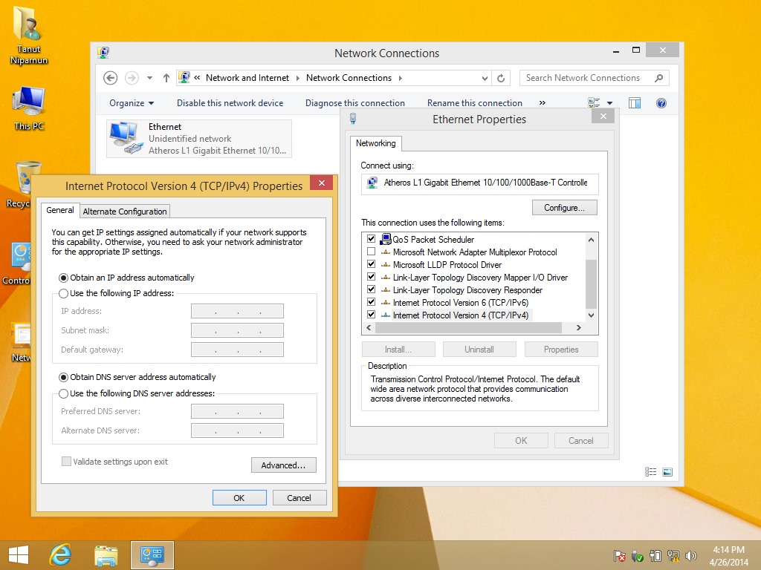Click the search magnifier icon

pos(658,78)
